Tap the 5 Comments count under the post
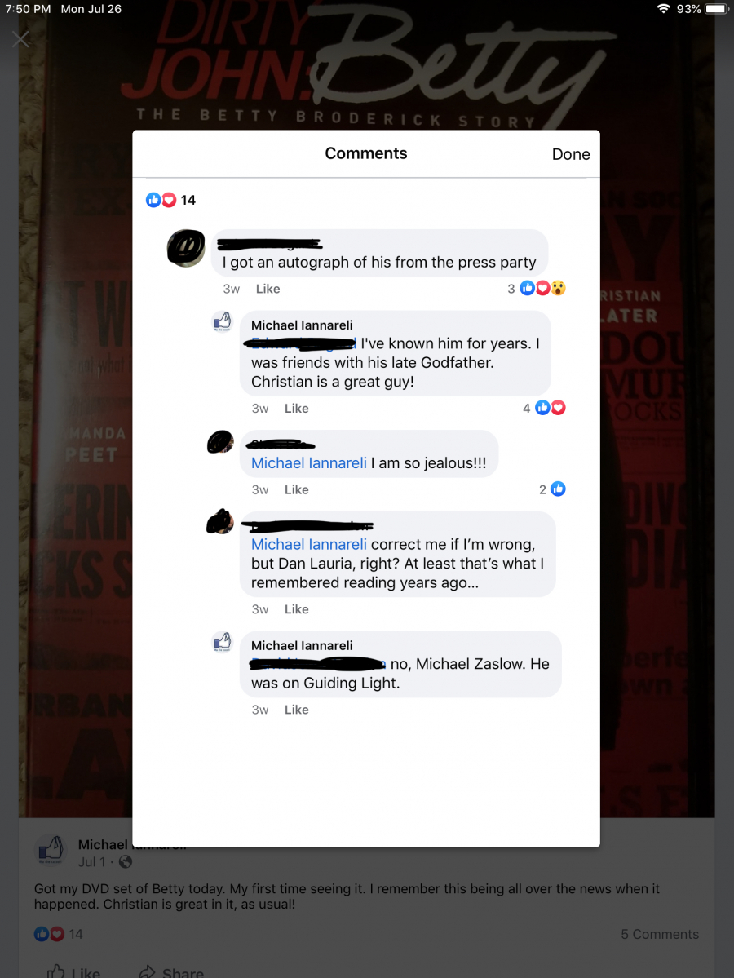Screen dimensions: 734x978 [x=659, y=934]
